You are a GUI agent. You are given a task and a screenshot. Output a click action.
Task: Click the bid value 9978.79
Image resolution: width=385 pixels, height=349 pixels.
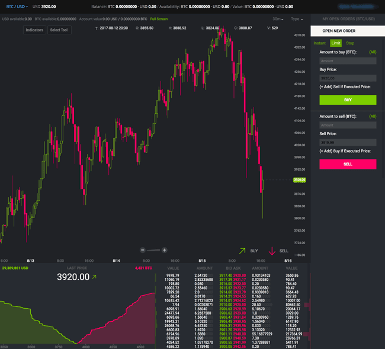(x=172, y=276)
